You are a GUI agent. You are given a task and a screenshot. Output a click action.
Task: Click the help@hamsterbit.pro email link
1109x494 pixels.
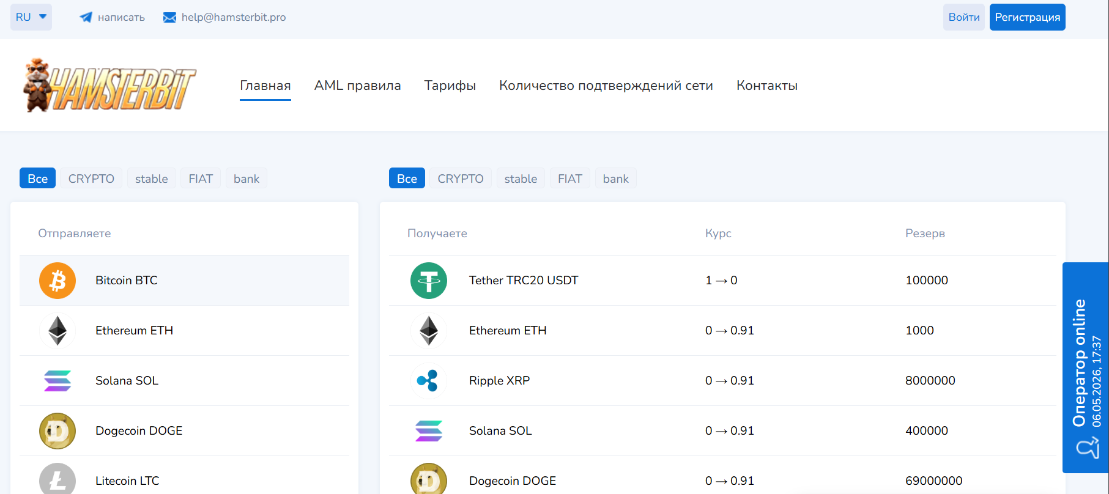[x=234, y=17]
